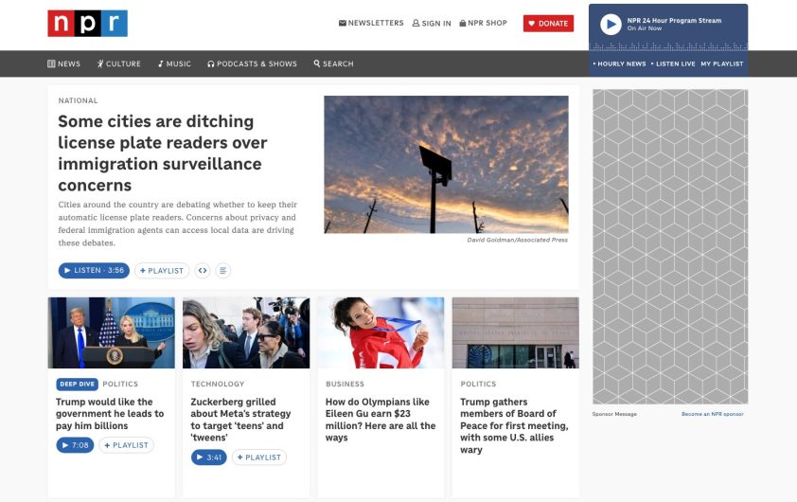This screenshot has width=797, height=502.
Task: Select Hourly News in player bar
Action: [x=620, y=63]
